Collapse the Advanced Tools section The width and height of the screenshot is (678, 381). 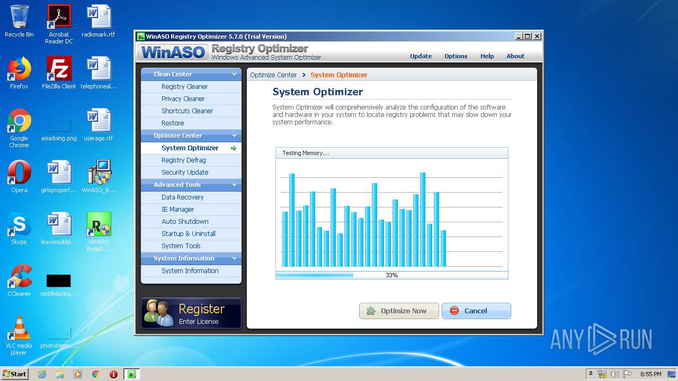tap(234, 185)
